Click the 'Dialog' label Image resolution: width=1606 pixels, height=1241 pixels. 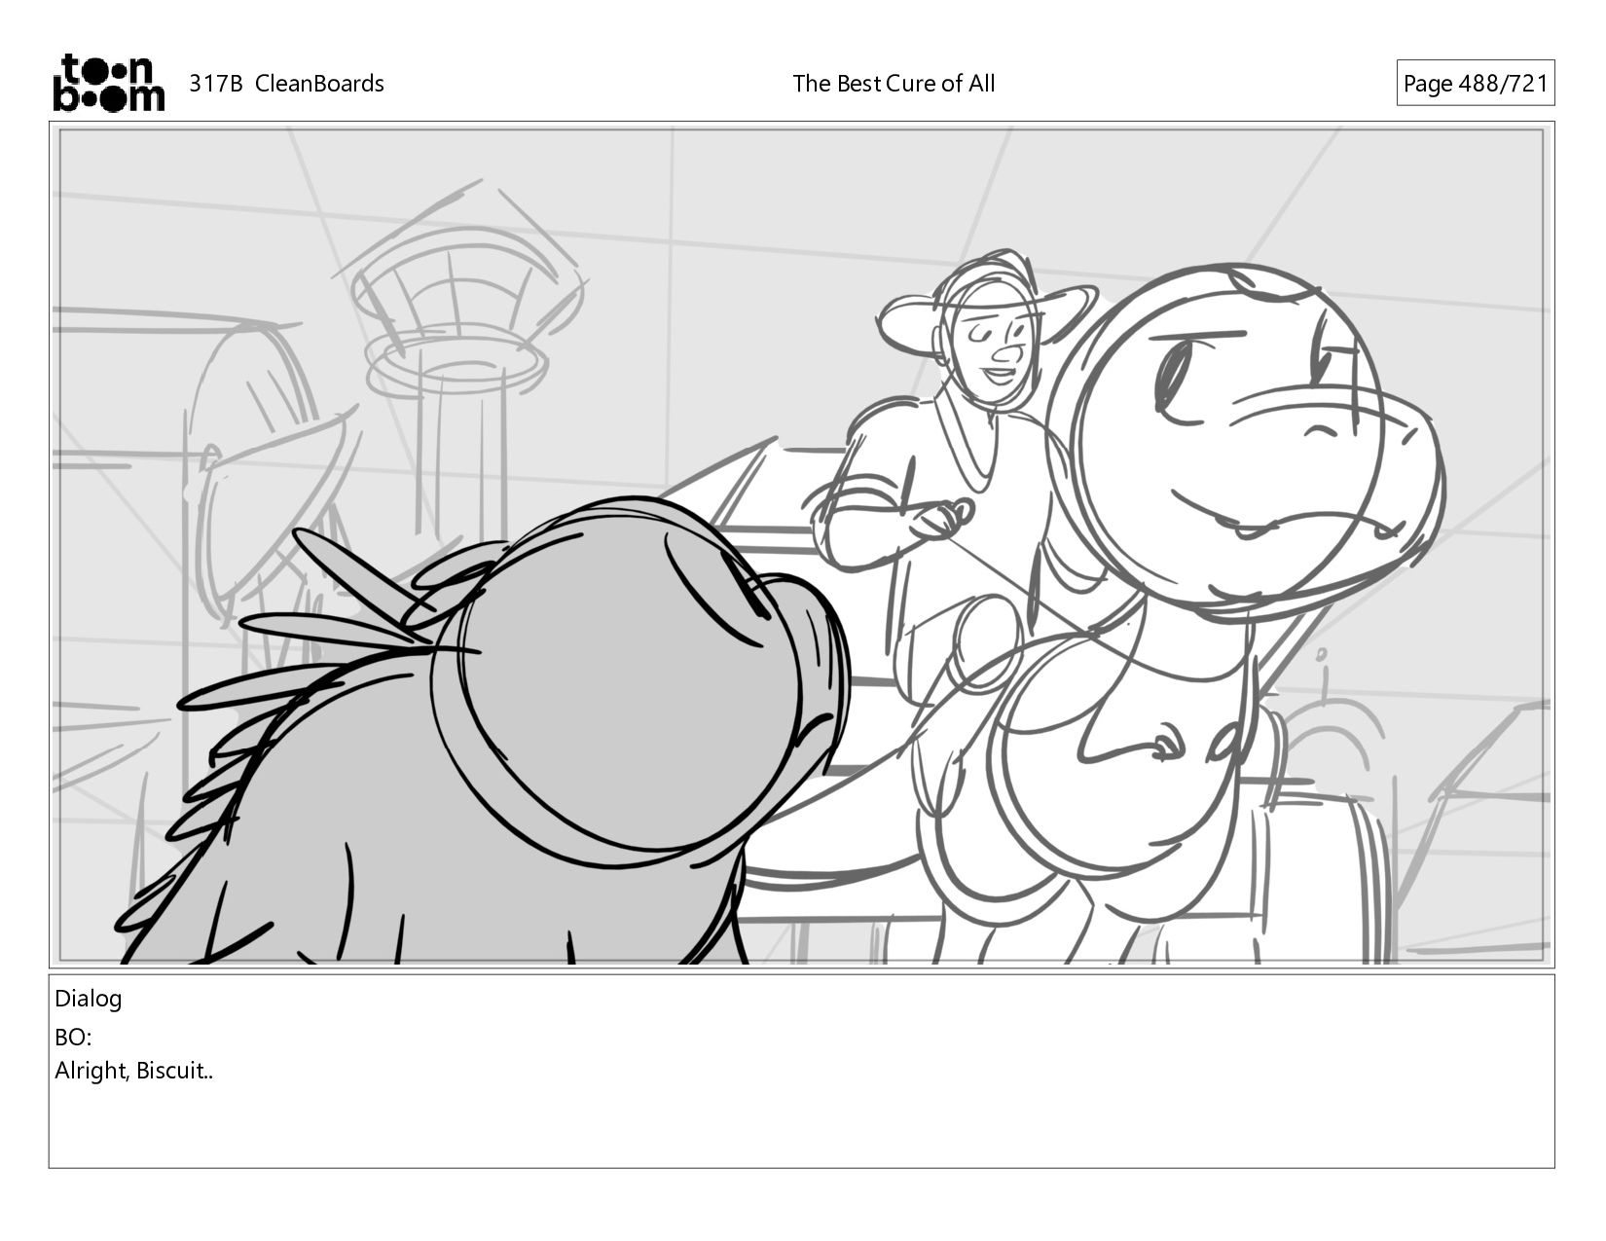pos(89,999)
